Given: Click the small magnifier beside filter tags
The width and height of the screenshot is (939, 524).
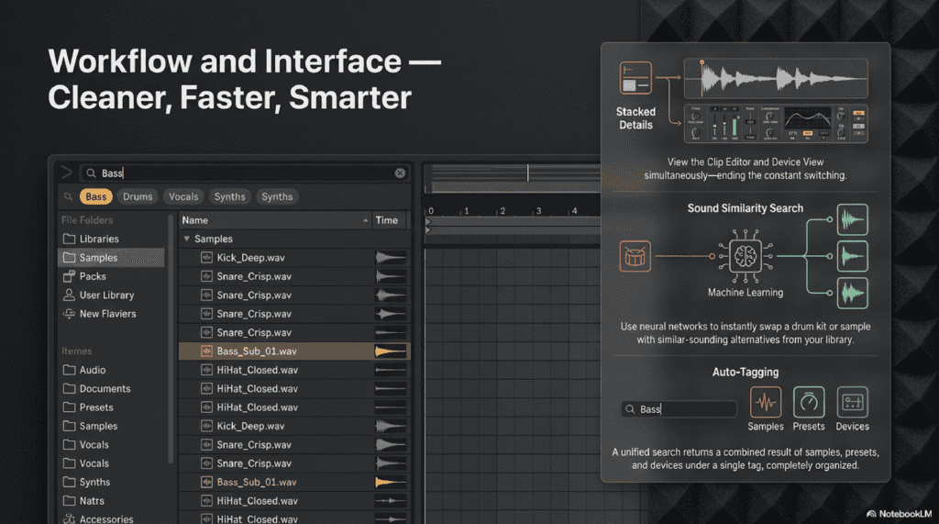Looking at the screenshot, I should pyautogui.click(x=68, y=196).
